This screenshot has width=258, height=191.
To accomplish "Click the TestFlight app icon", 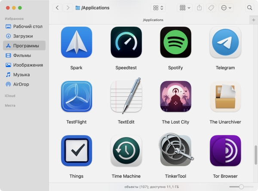I will coord(77,96).
